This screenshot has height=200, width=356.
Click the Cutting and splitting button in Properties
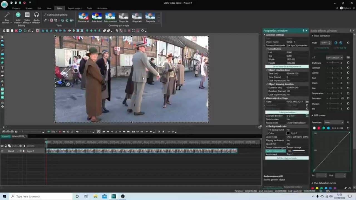[286, 112]
